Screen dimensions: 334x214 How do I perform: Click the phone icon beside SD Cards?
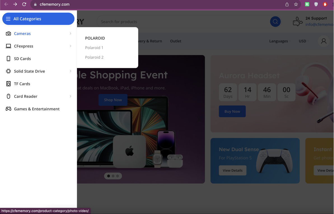[x=8, y=59]
